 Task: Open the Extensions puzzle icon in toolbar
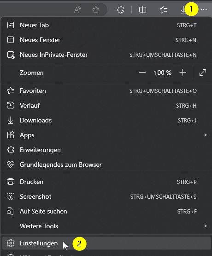120,10
